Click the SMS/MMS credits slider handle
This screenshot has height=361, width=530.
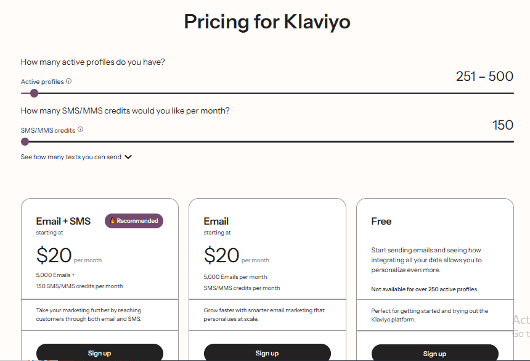[x=25, y=141]
